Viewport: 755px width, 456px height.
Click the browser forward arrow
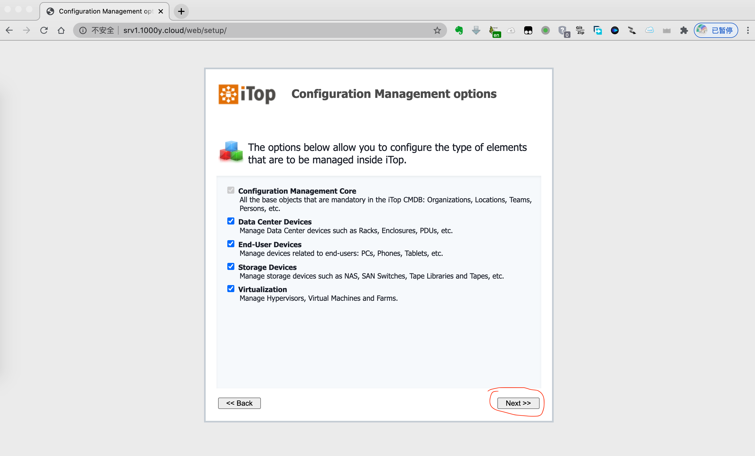27,30
